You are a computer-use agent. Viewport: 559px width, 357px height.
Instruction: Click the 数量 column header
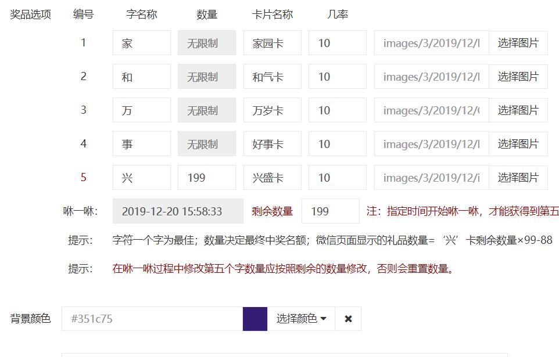(207, 15)
